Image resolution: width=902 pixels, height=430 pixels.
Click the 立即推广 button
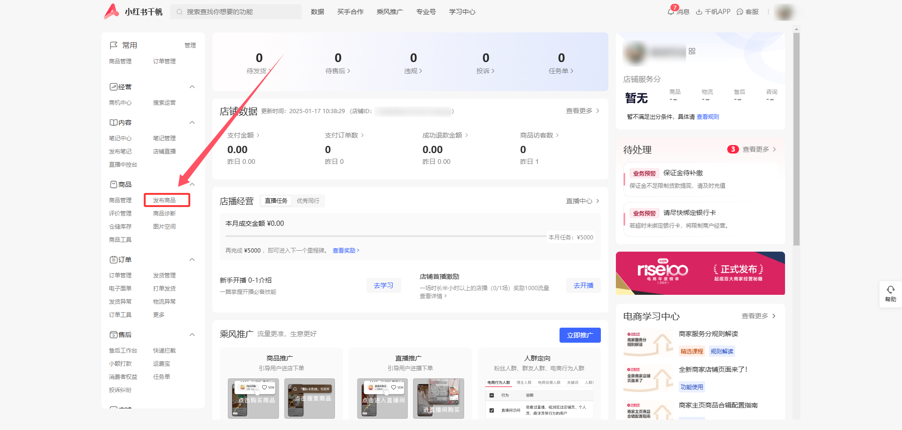pyautogui.click(x=580, y=335)
